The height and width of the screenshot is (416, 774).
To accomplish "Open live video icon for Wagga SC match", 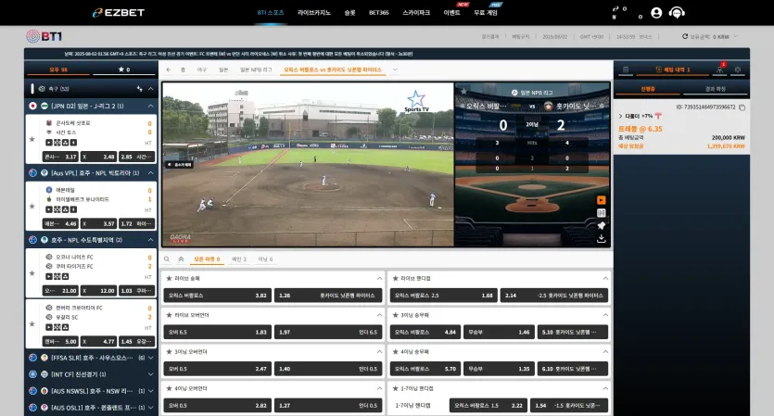I will coord(49,327).
